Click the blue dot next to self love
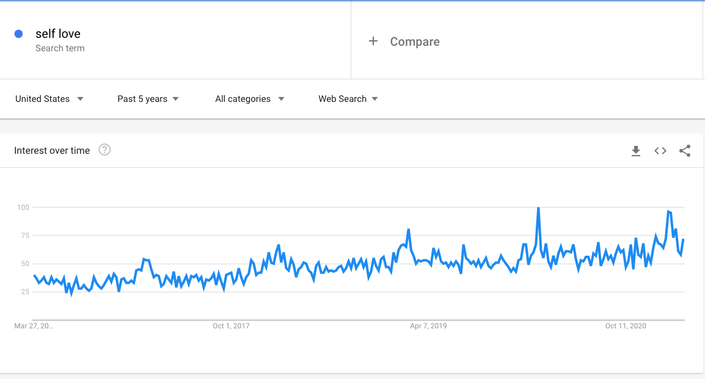The width and height of the screenshot is (705, 379). pos(18,34)
